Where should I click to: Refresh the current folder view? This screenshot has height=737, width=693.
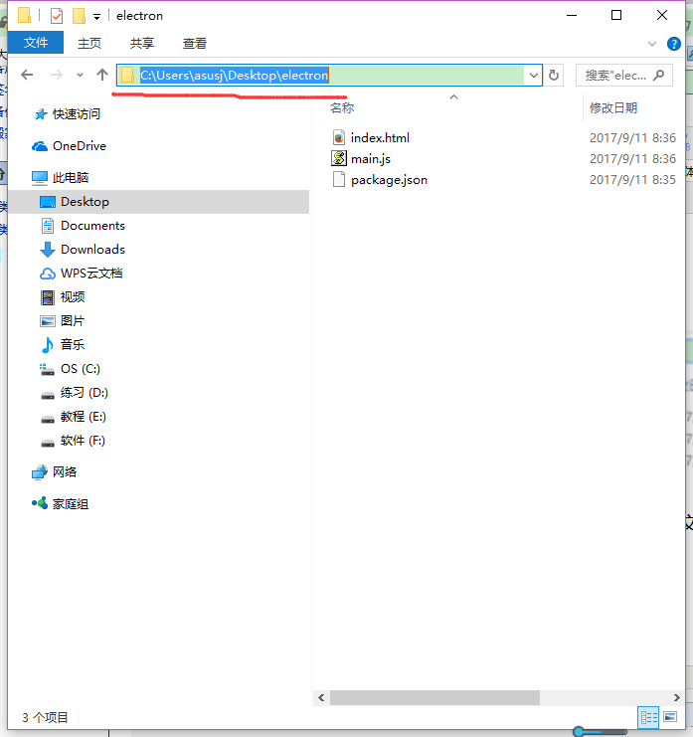[x=554, y=75]
